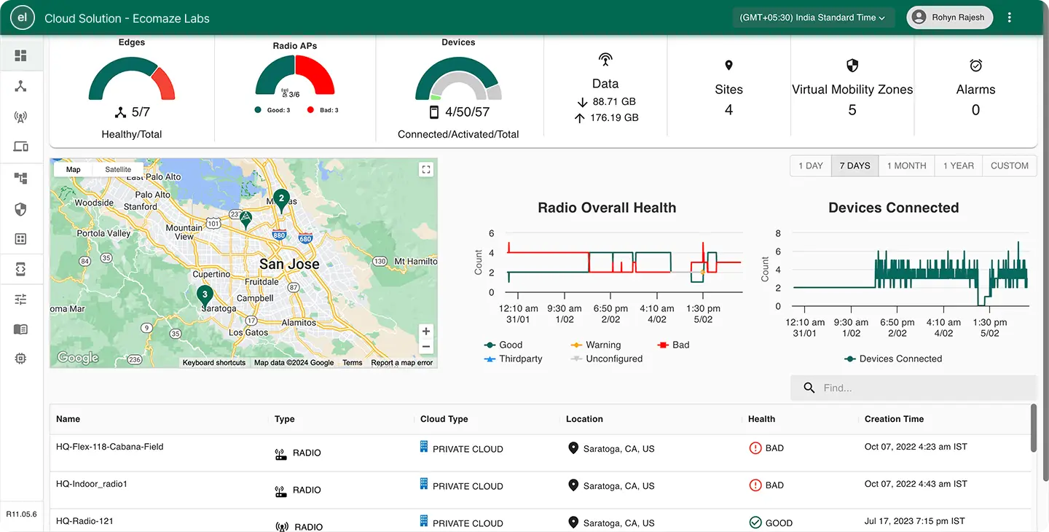Click the table vertical scrollbar

coord(1033,429)
